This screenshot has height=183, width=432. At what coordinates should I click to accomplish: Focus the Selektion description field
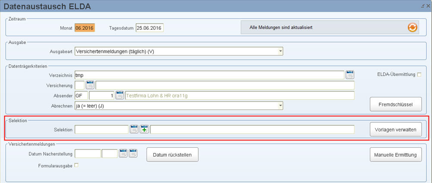pyautogui.click(x=252, y=129)
